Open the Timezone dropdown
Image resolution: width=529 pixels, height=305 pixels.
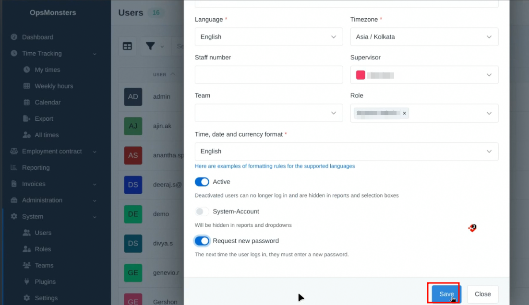pyautogui.click(x=424, y=37)
